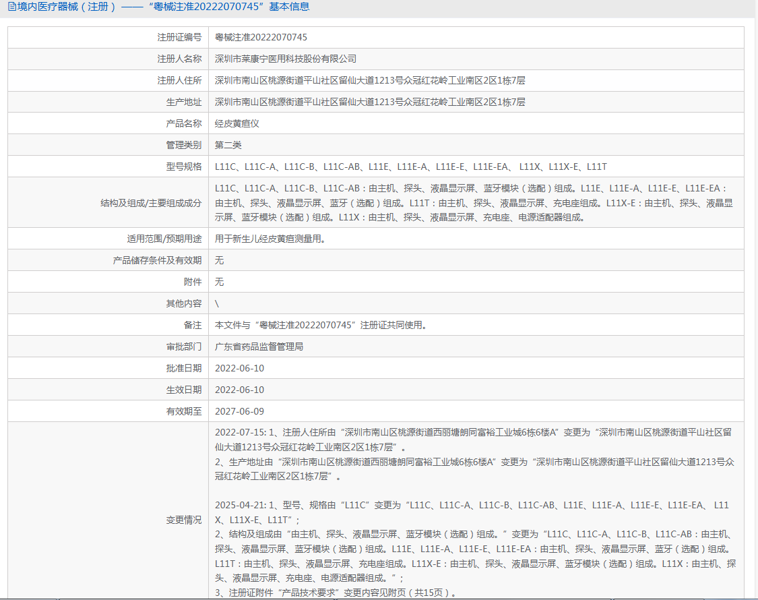Viewport: 758px width, 600px height.
Task: Click the 批准日期 value 2022-06-10
Action: coord(239,368)
